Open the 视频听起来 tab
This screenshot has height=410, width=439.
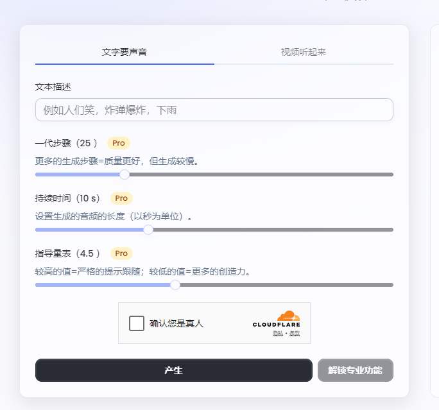coord(304,52)
